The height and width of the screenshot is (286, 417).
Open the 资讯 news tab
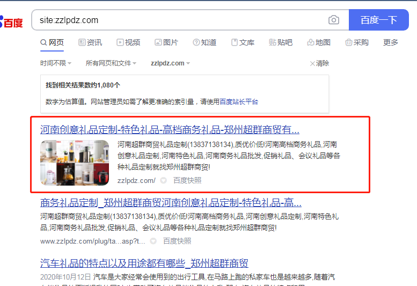[90, 42]
